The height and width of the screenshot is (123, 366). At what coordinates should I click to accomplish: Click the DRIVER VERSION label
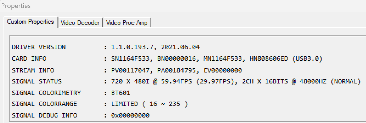pyautogui.click(x=39, y=47)
